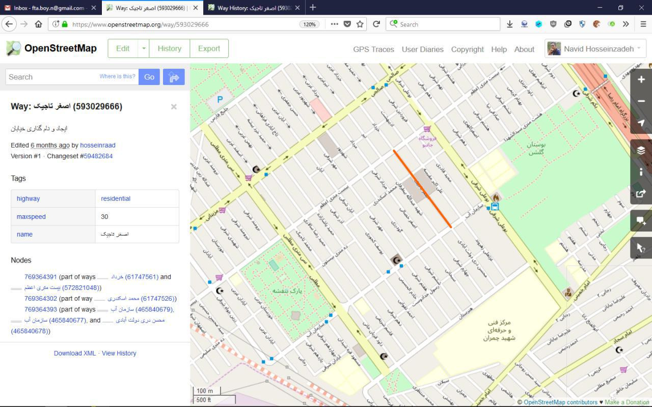The width and height of the screenshot is (652, 407).
Task: Open the map key info panel
Action: coord(641,172)
